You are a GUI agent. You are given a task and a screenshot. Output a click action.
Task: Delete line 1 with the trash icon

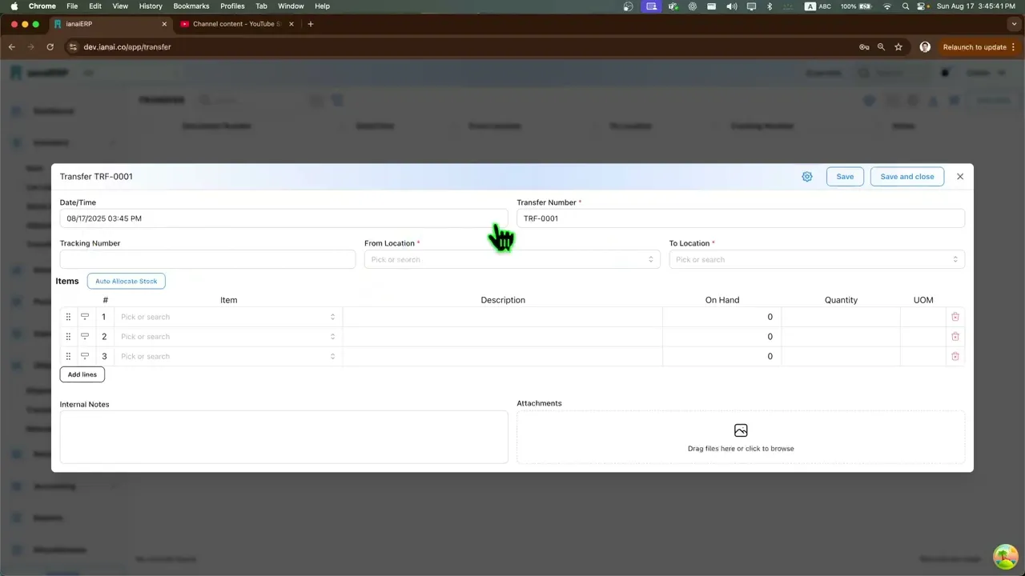(x=955, y=317)
